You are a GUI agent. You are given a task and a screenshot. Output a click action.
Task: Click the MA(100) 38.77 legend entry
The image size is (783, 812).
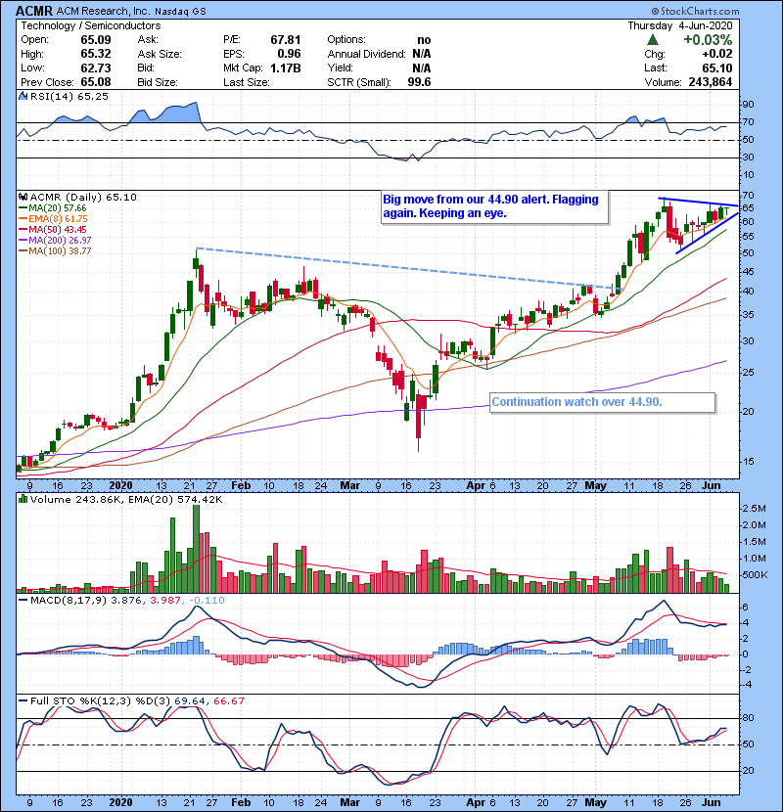(60, 251)
